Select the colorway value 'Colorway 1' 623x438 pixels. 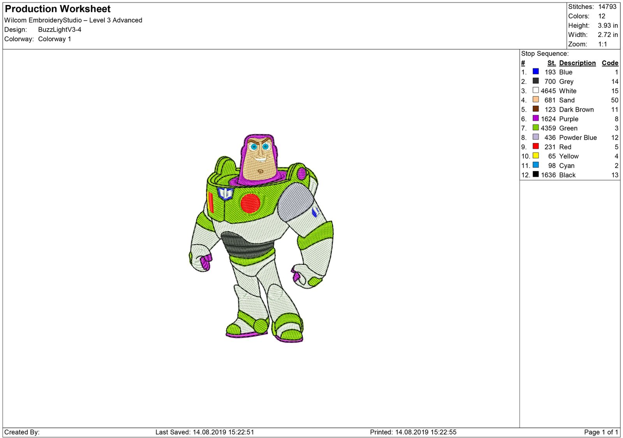click(x=55, y=39)
